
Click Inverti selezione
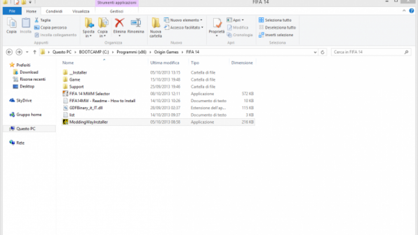point(276,35)
